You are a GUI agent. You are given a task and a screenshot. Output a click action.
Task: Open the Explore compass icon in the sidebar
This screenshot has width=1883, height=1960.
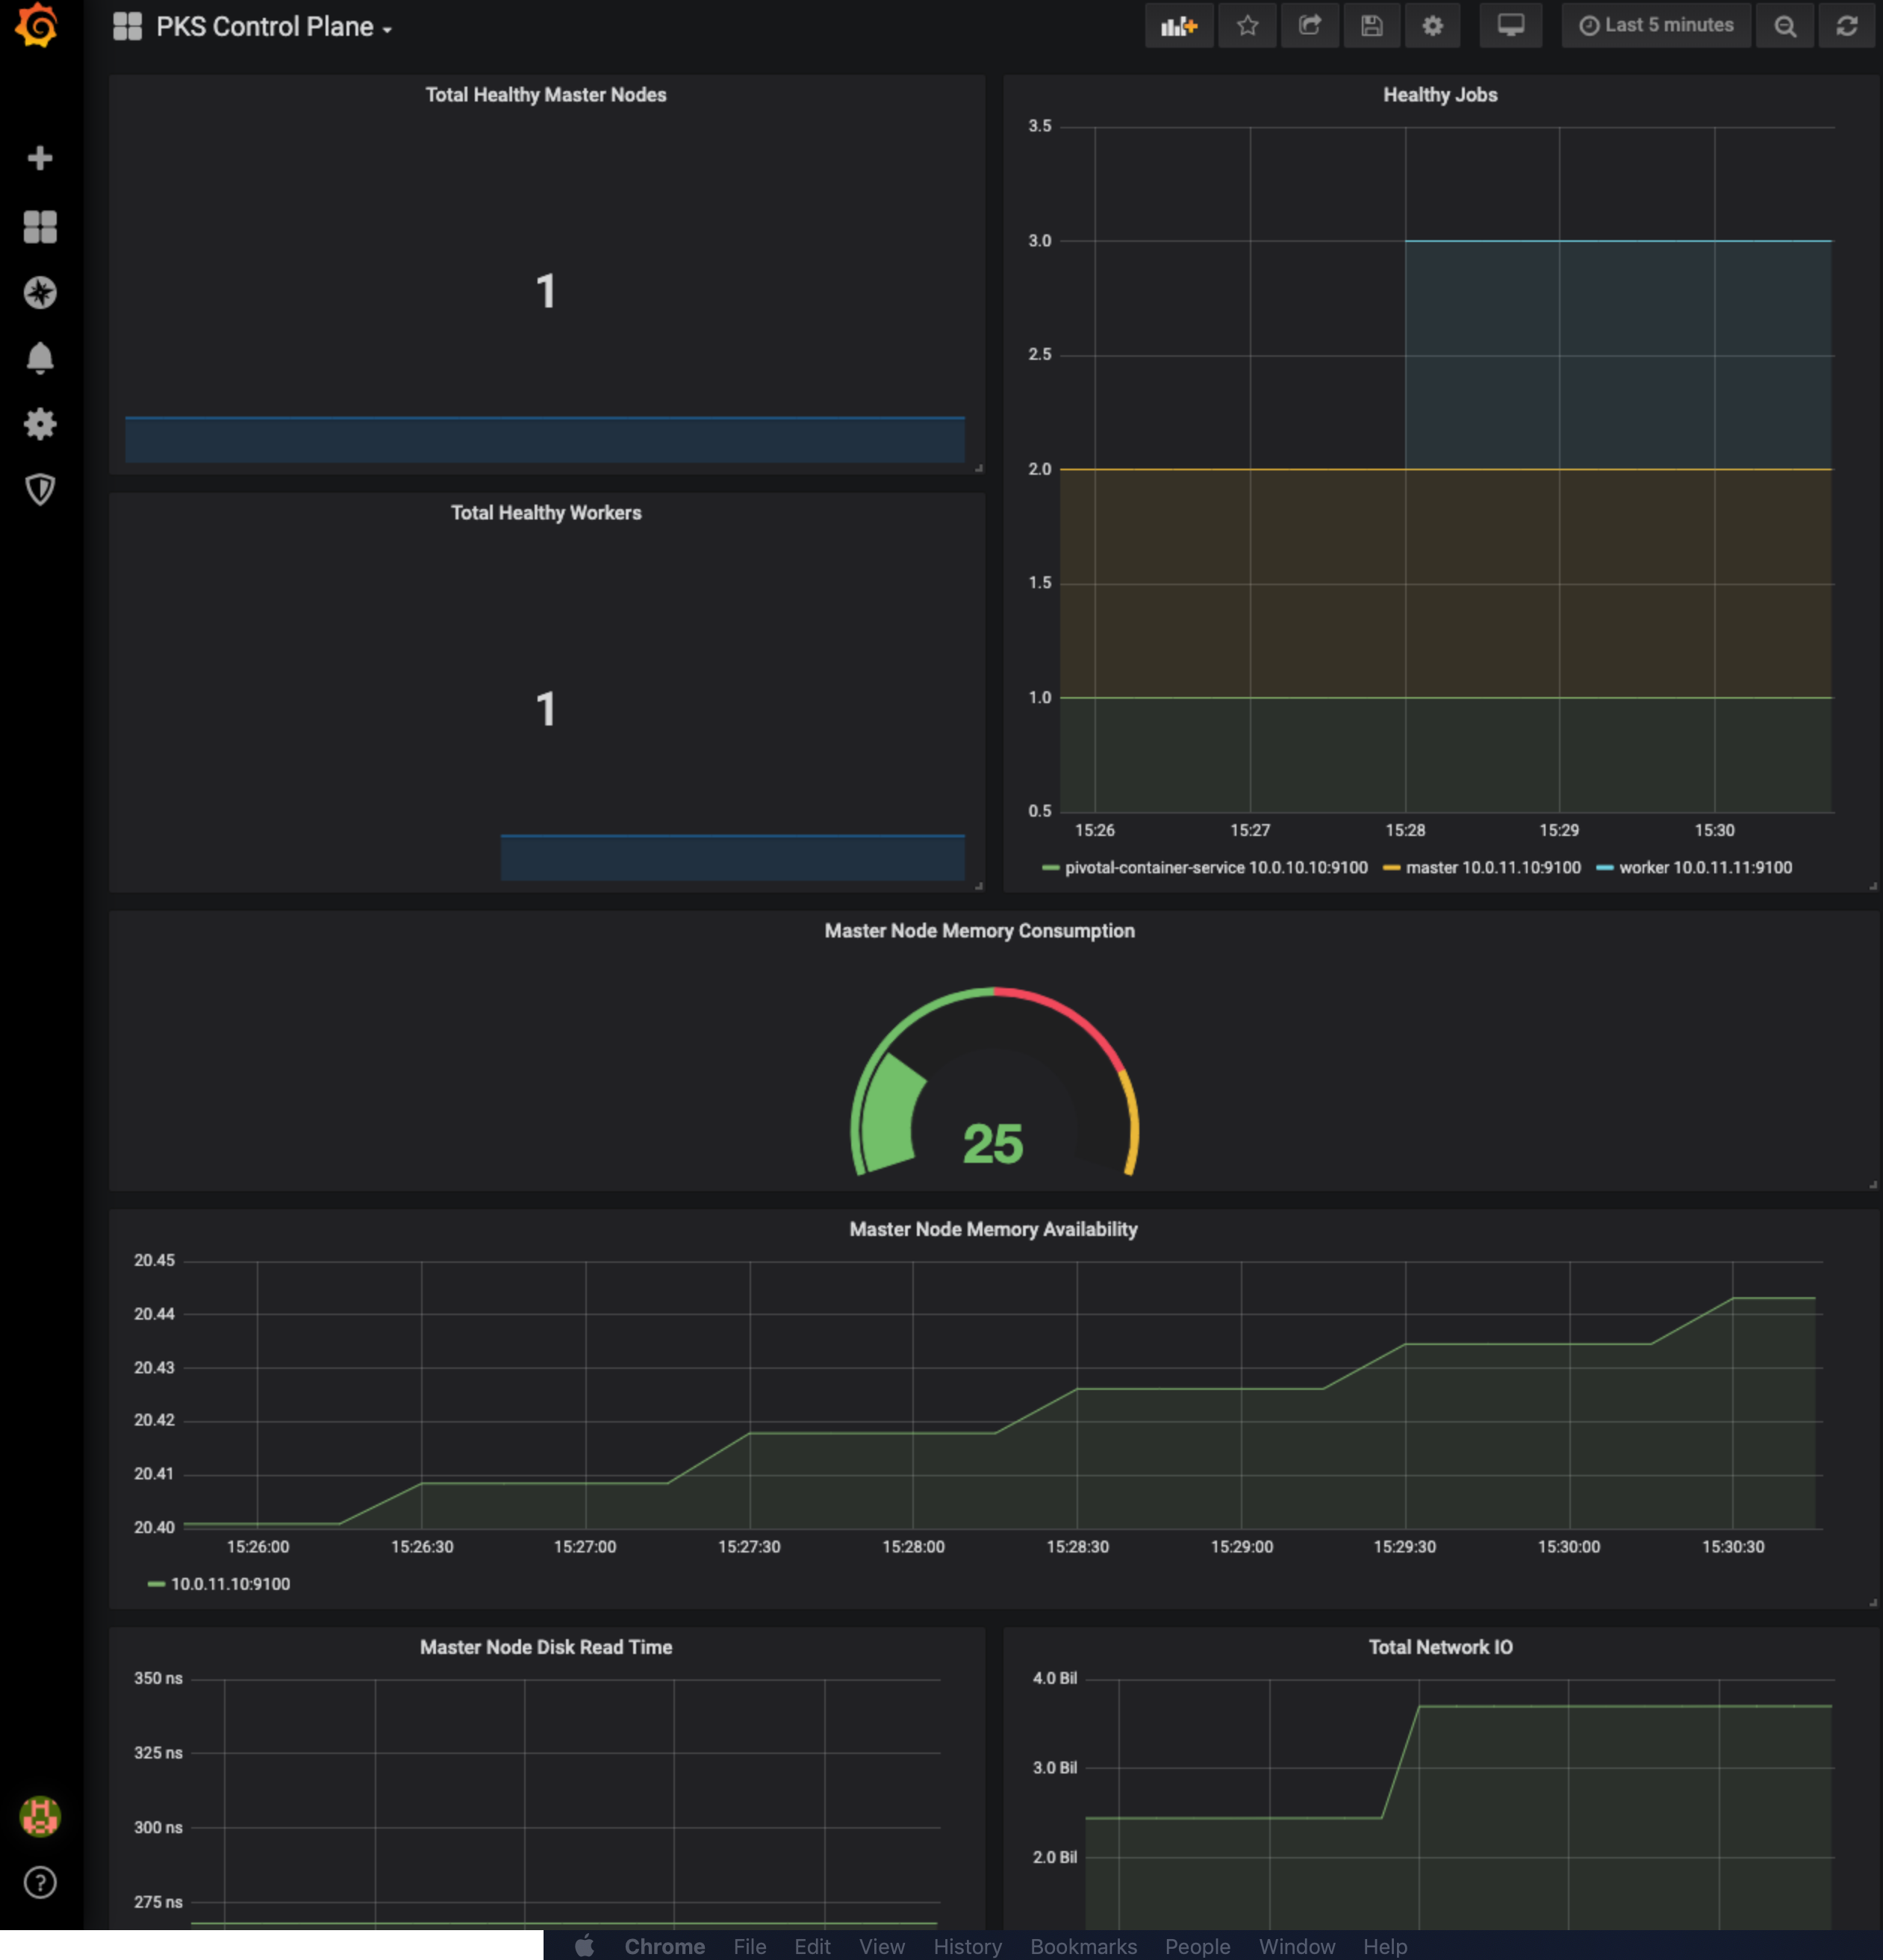40,292
